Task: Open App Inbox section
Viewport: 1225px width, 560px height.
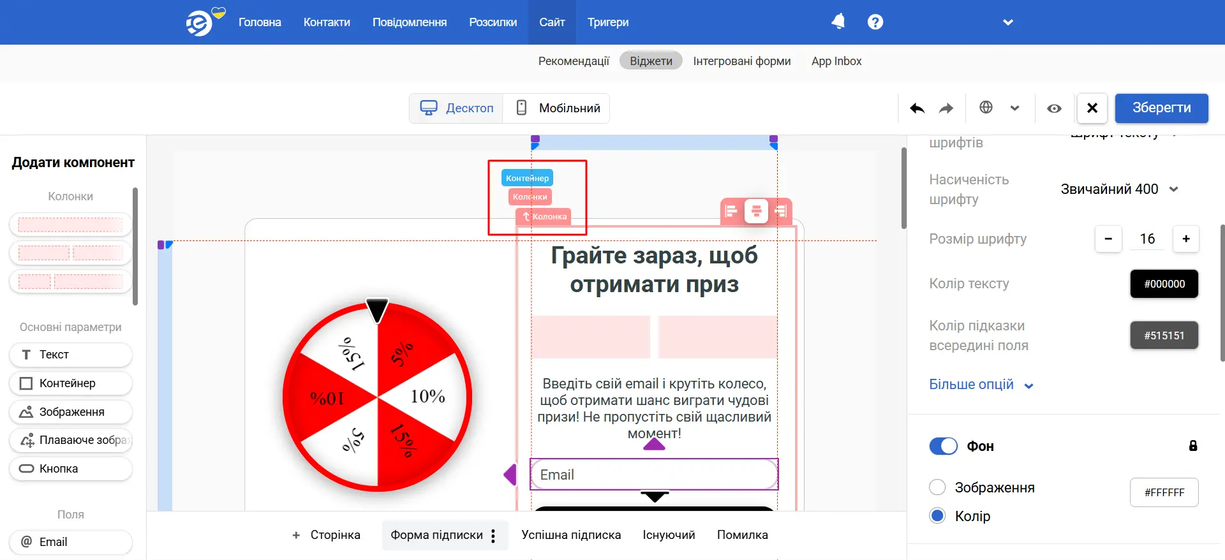Action: pyautogui.click(x=836, y=61)
